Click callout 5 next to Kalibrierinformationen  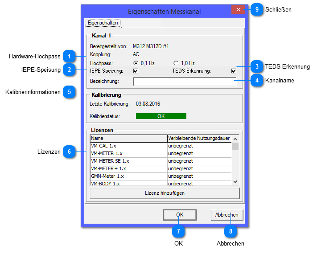click(x=68, y=92)
